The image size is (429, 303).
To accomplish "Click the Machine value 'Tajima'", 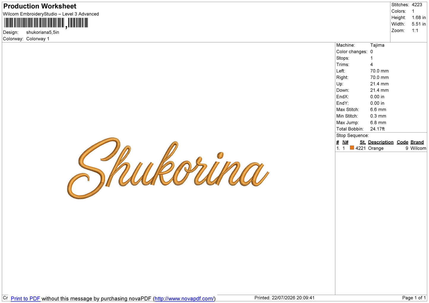I will (x=377, y=45).
